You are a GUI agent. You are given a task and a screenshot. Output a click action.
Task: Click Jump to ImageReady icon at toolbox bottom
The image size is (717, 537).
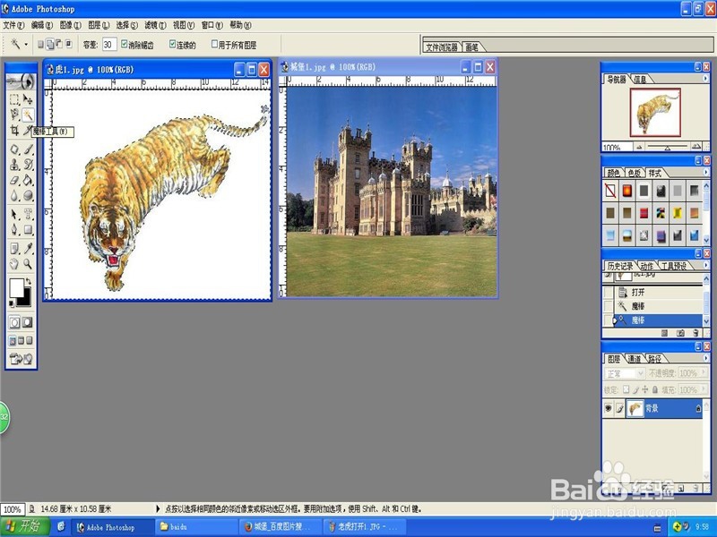coord(21,359)
